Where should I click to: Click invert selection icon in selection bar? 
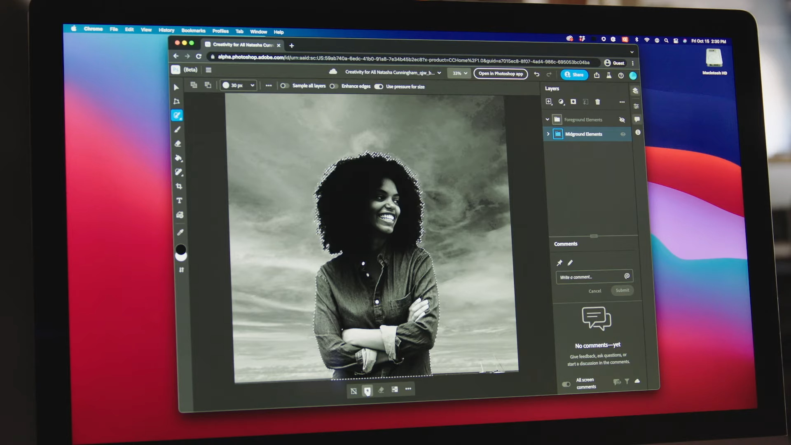(x=395, y=389)
